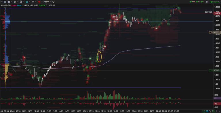
Task: Click the blue line chart type icon
Action: (x=27, y=2)
